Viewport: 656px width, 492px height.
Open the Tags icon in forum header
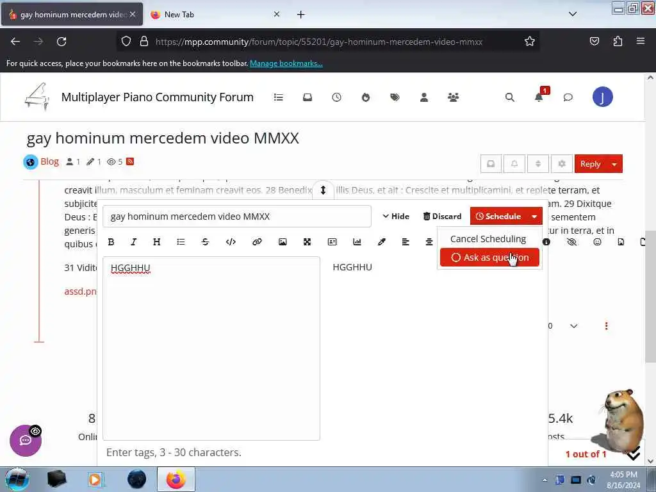click(x=395, y=97)
